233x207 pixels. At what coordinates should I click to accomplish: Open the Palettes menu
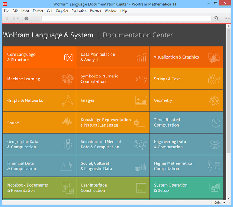(x=95, y=11)
